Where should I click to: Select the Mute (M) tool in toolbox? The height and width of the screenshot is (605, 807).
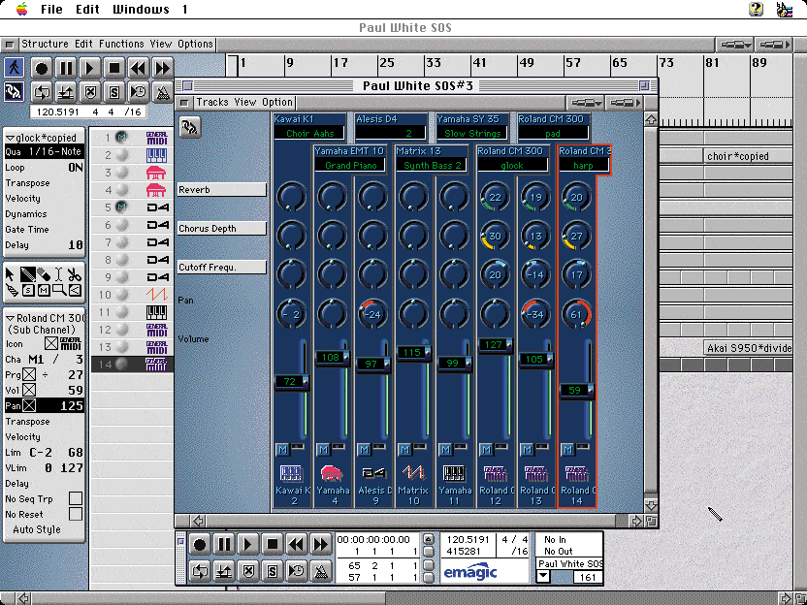[x=44, y=291]
